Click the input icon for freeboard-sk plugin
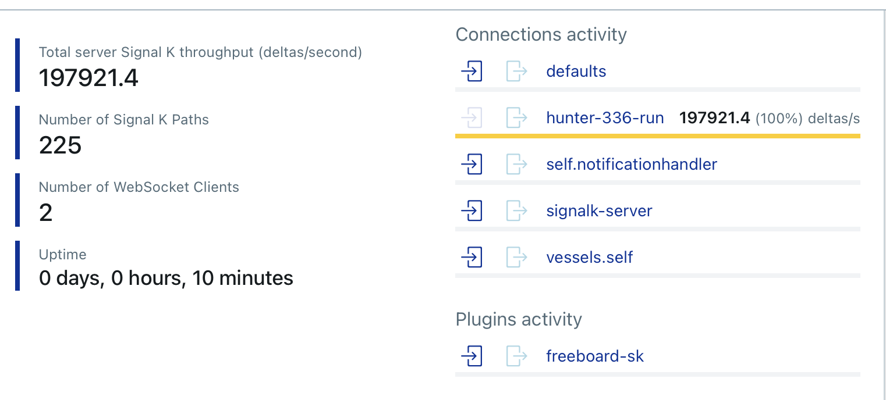The image size is (886, 400). click(x=472, y=356)
